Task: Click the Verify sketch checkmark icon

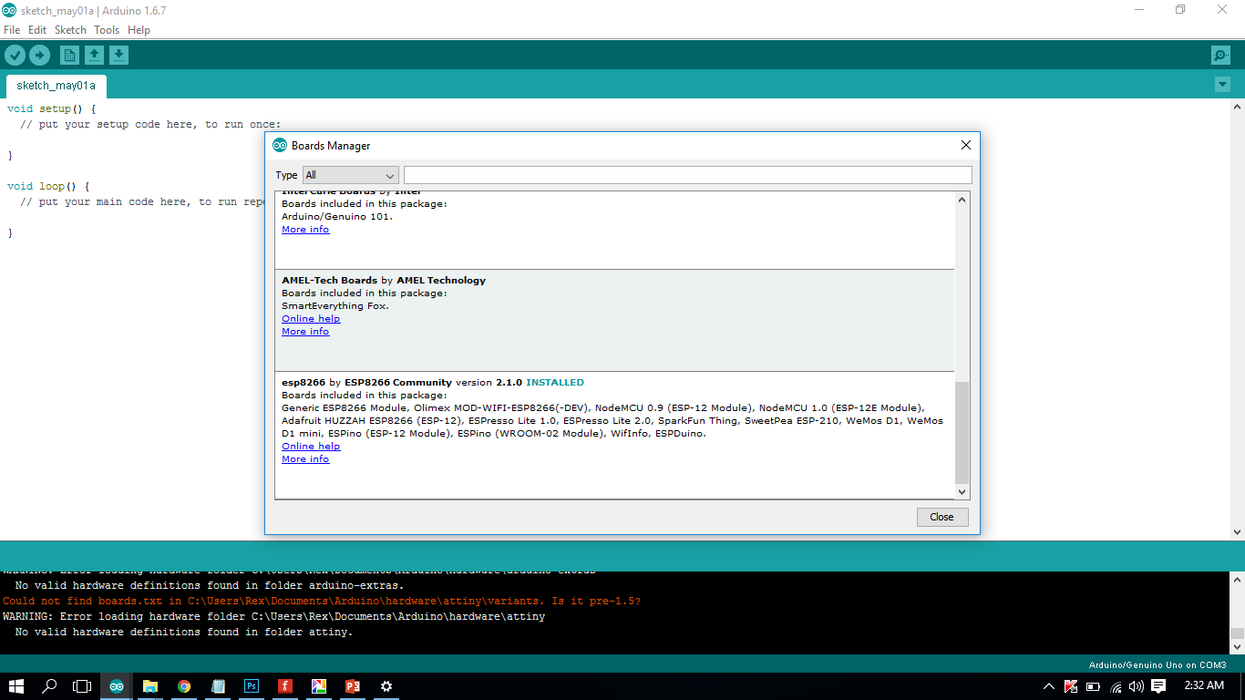Action: pos(15,56)
